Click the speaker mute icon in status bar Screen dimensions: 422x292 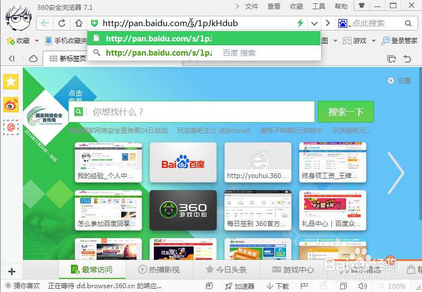point(363,286)
